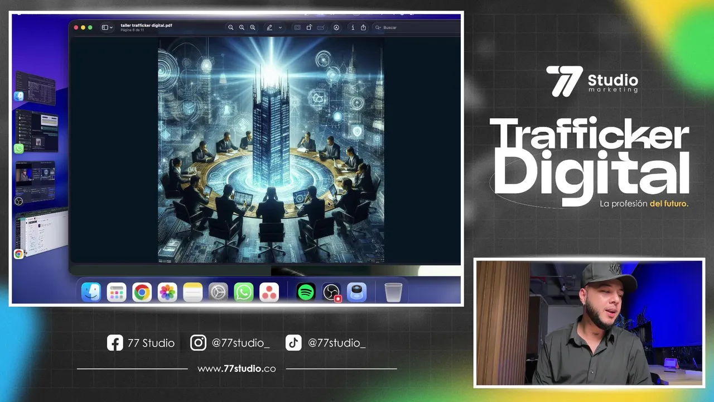The height and width of the screenshot is (402, 714).
Task: Select the futuristic boardroom image on the PDF page
Action: point(271,150)
